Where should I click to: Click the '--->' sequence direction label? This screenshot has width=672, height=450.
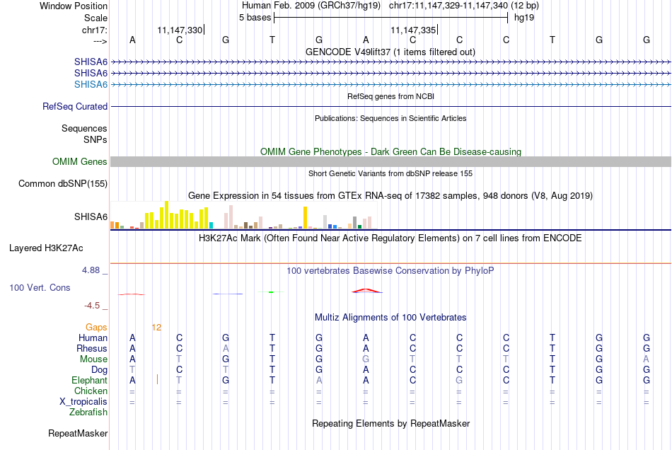(x=100, y=41)
